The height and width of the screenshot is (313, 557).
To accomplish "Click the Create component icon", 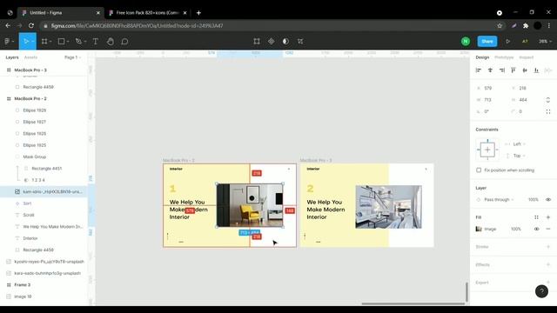I will 271,42.
